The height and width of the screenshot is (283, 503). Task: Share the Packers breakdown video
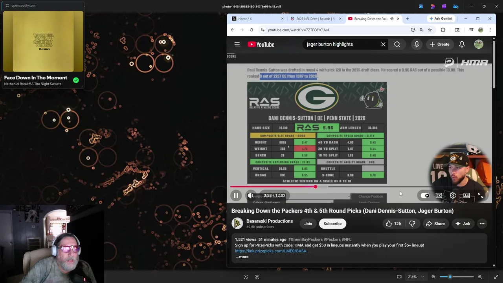pos(435,224)
